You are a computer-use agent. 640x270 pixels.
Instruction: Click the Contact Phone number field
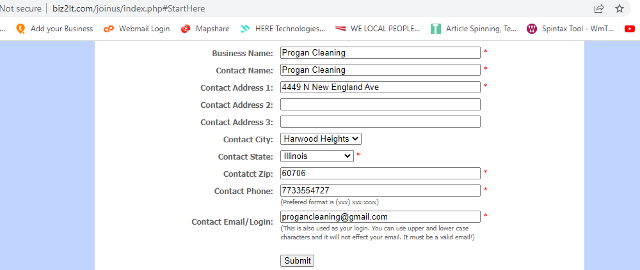coord(380,191)
